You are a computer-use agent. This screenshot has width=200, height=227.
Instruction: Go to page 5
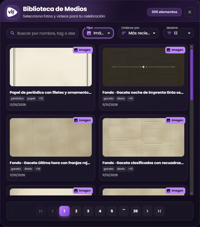pos(112,211)
